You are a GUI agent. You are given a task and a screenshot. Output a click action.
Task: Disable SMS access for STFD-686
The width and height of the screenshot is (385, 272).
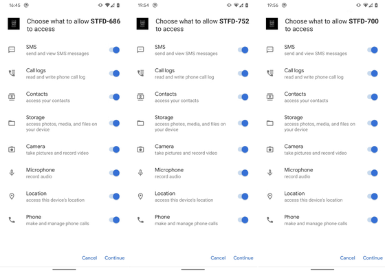tap(114, 50)
